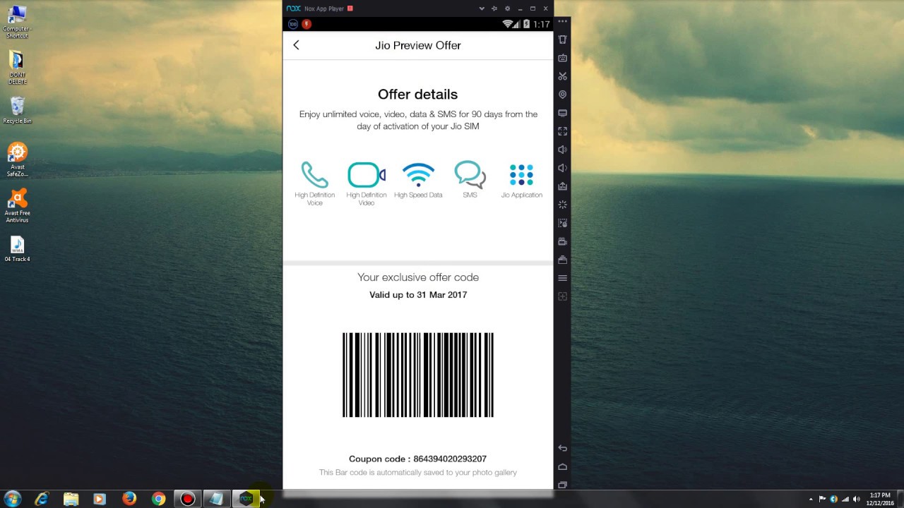The image size is (904, 508).
Task: Tap the High Definition Voice phone icon
Action: coord(314,174)
